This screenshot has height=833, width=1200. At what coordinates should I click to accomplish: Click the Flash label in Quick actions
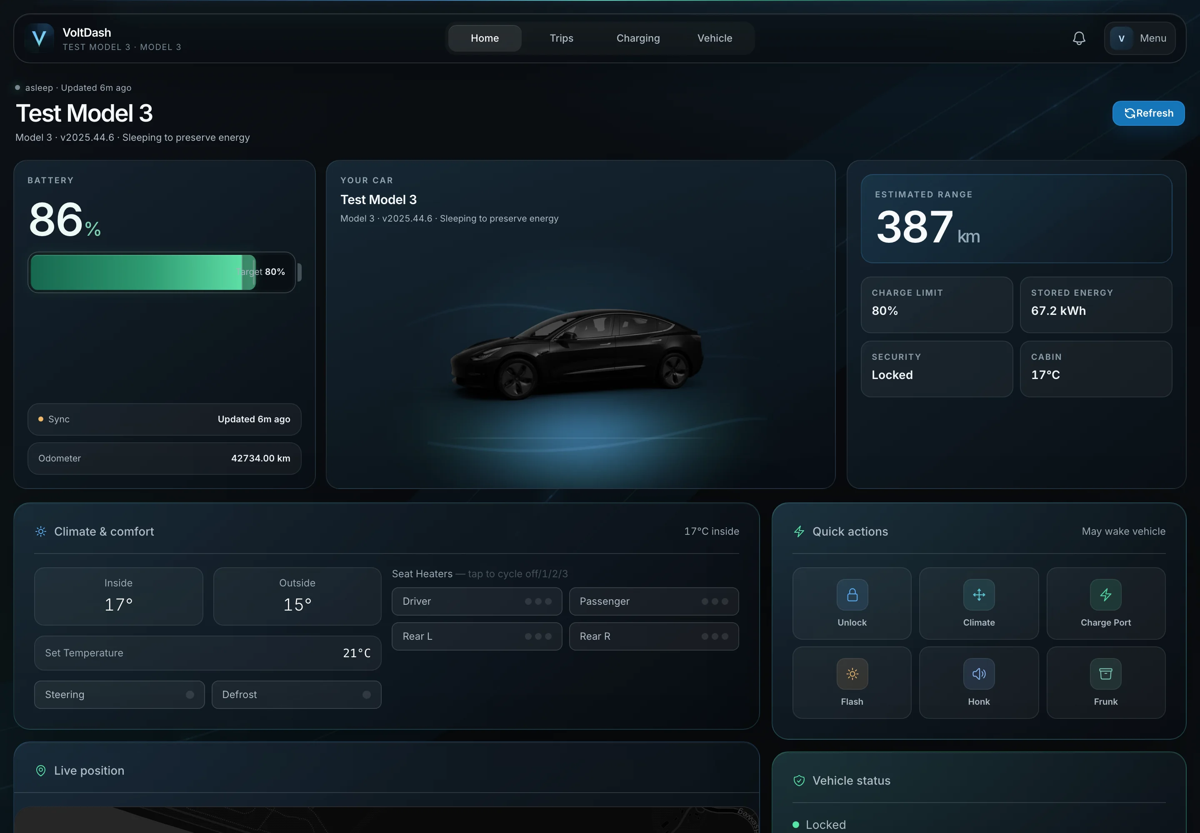click(x=852, y=701)
